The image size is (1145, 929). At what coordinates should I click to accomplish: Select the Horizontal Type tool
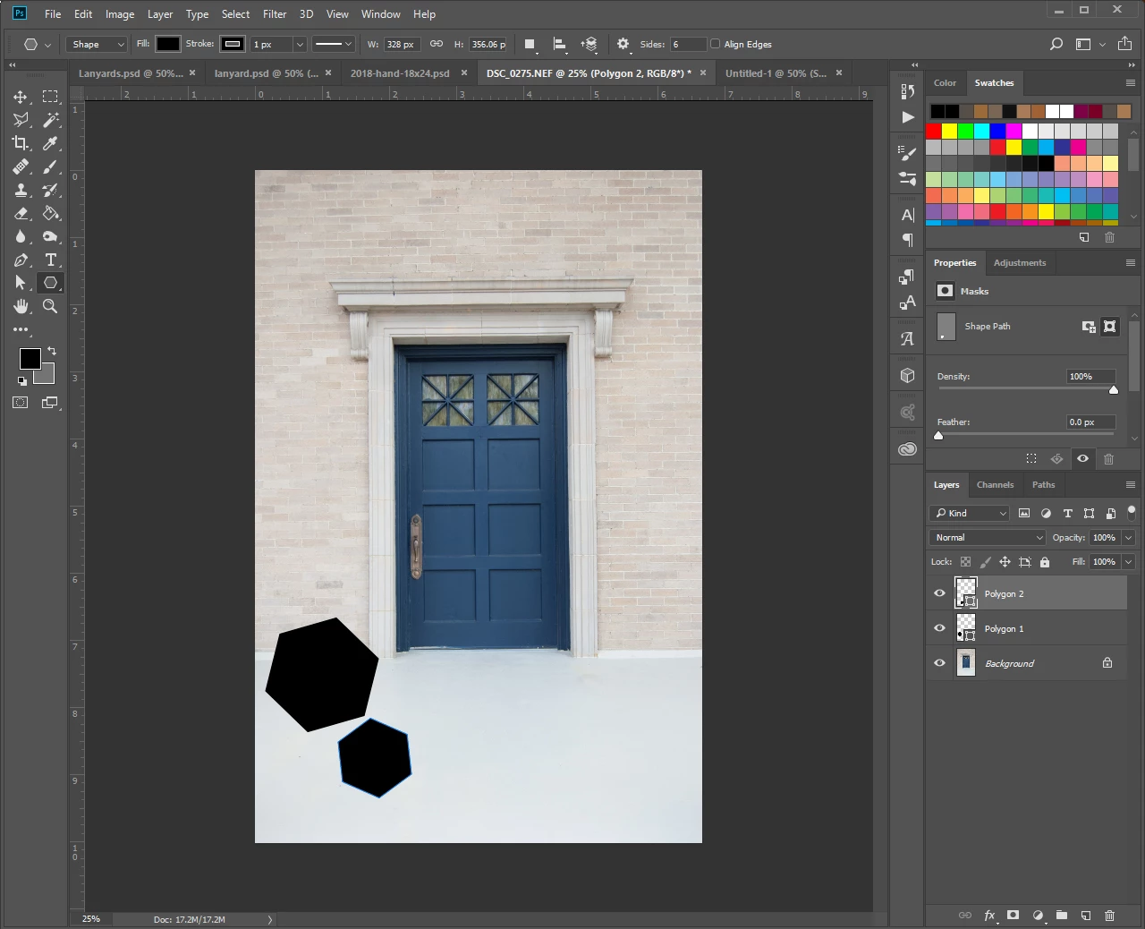pyautogui.click(x=50, y=260)
